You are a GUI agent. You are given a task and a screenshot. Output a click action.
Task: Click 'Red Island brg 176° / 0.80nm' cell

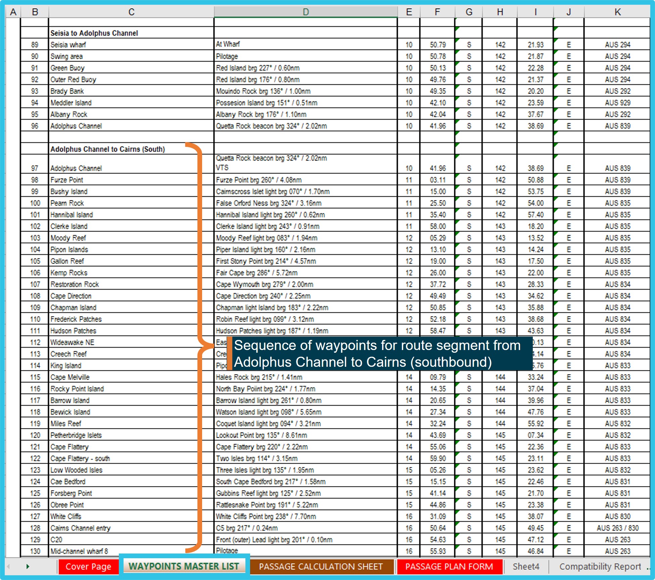(x=306, y=79)
